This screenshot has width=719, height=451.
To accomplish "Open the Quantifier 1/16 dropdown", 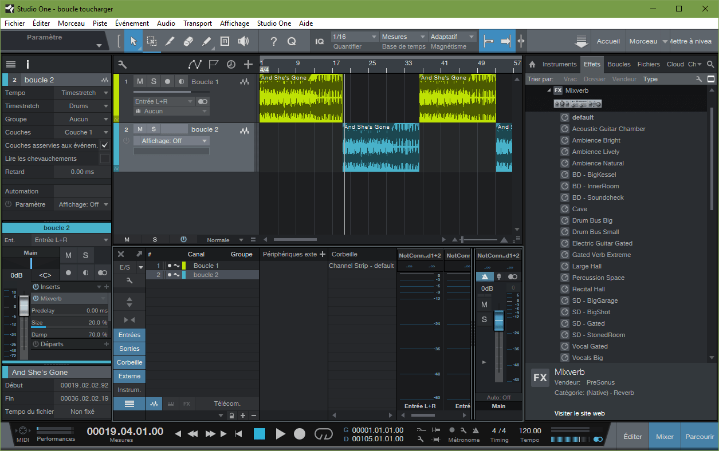I will pyautogui.click(x=355, y=37).
